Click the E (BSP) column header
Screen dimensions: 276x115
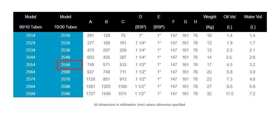point(159,22)
